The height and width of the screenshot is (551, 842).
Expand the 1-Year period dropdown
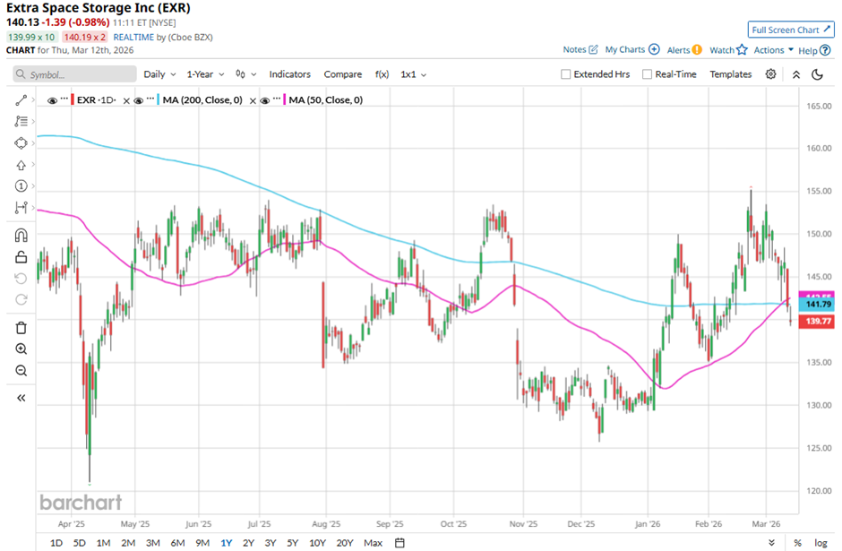tap(206, 74)
